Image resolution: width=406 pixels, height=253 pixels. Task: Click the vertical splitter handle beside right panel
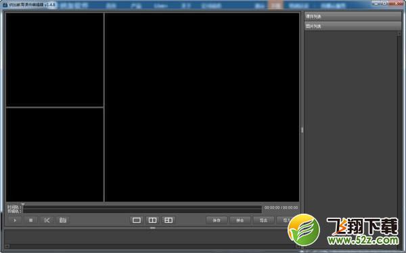[302, 130]
